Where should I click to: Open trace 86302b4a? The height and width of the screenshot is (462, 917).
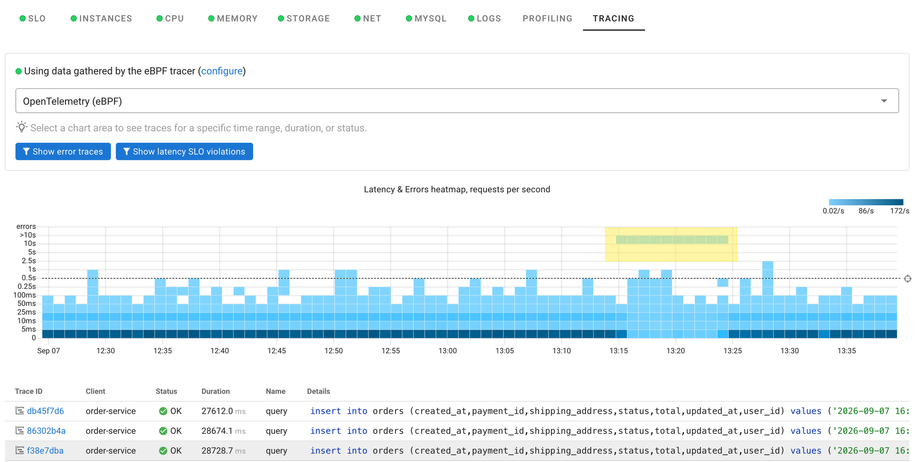pyautogui.click(x=46, y=430)
